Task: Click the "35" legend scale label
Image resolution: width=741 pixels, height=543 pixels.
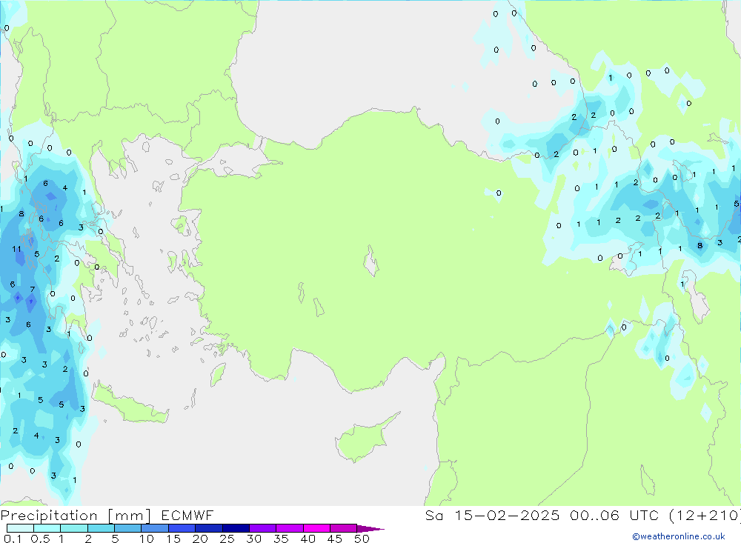Action: click(281, 539)
